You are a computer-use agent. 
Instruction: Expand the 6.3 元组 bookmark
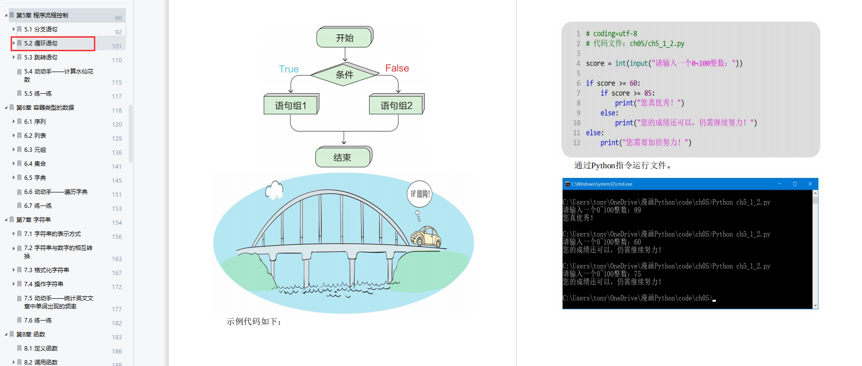click(x=14, y=149)
